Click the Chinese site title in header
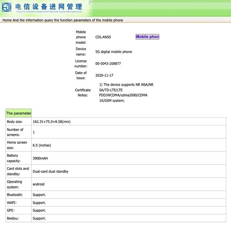The height and width of the screenshot is (225, 231). pyautogui.click(x=48, y=6)
